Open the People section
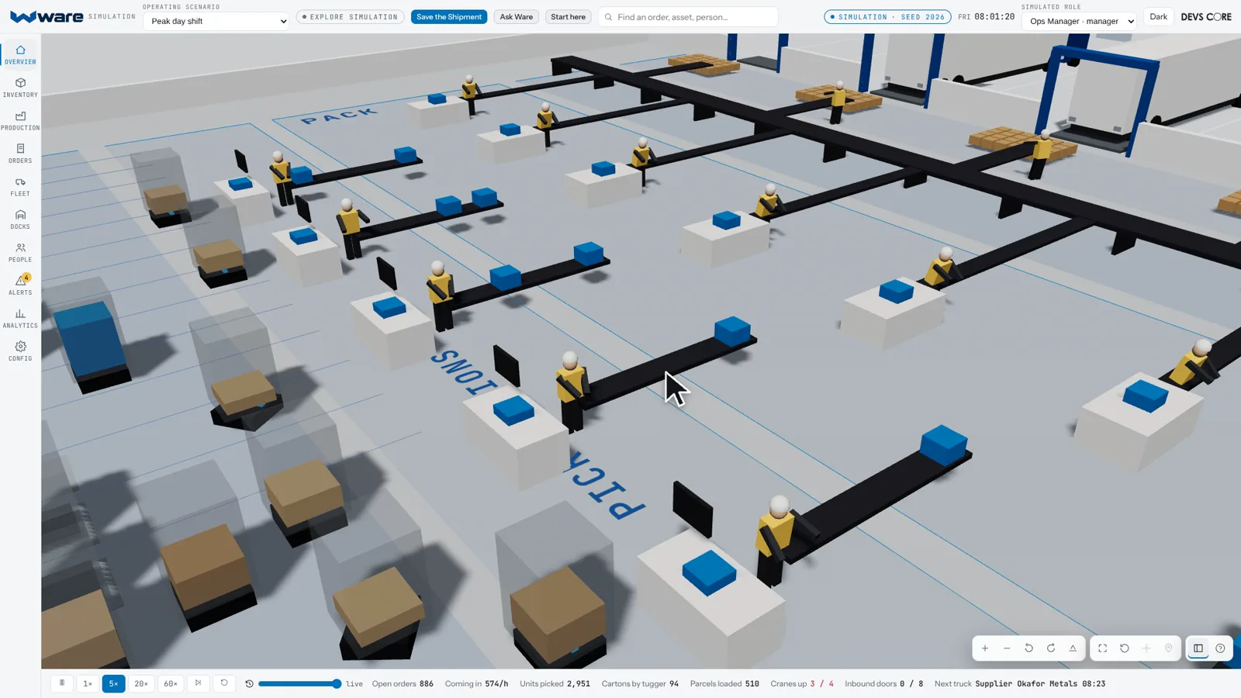The height and width of the screenshot is (698, 1241). tap(20, 252)
